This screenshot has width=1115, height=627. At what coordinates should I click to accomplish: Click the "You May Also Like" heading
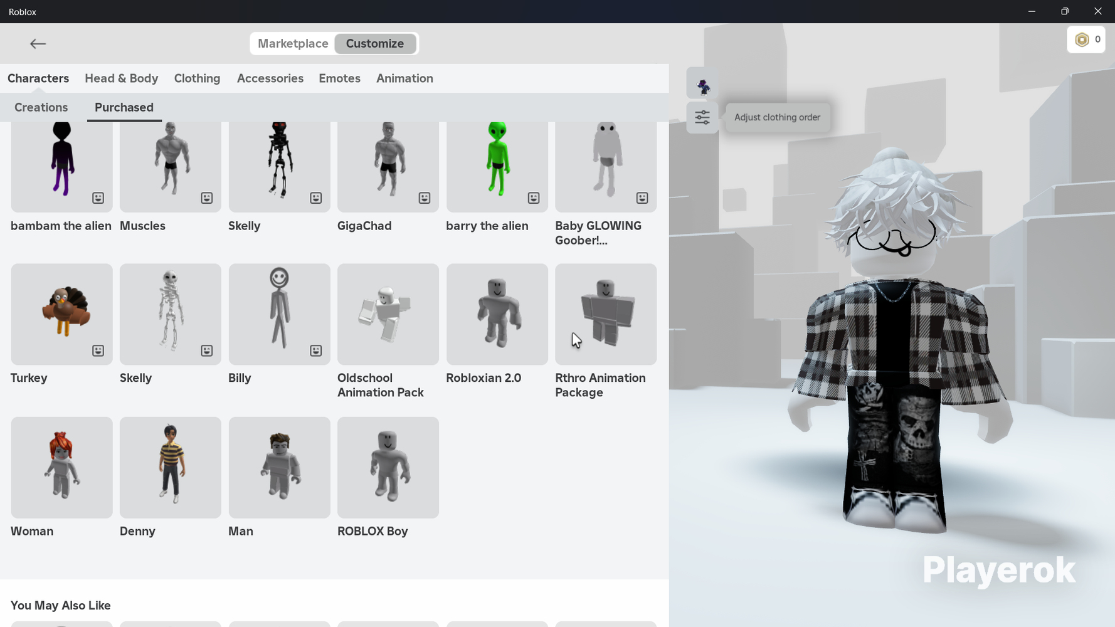[x=61, y=606]
